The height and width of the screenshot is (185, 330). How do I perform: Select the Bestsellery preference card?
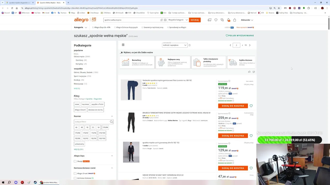137,62
